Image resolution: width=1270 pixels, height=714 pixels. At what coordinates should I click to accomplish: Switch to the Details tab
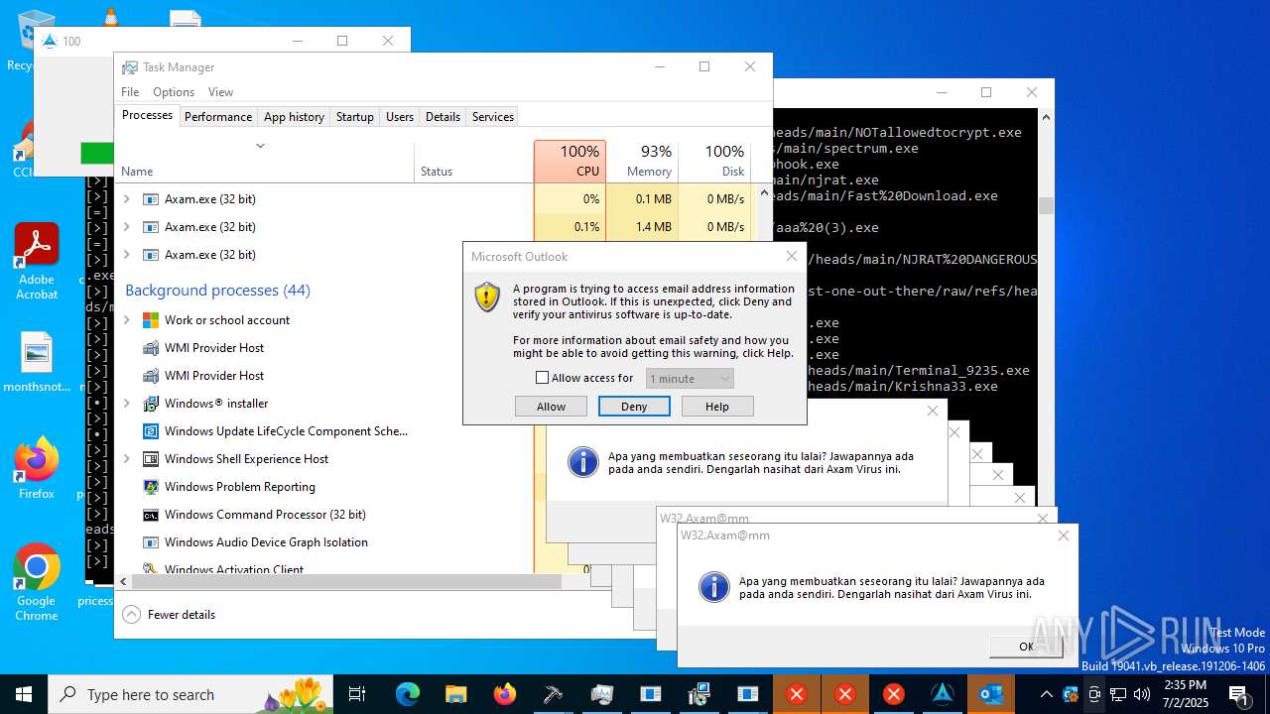443,116
